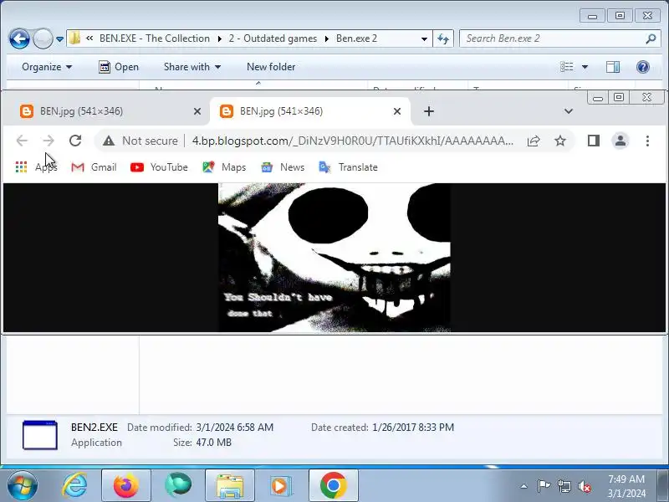Open the address bar history dropdown
Viewport: 669px width, 502px height.
click(x=424, y=38)
